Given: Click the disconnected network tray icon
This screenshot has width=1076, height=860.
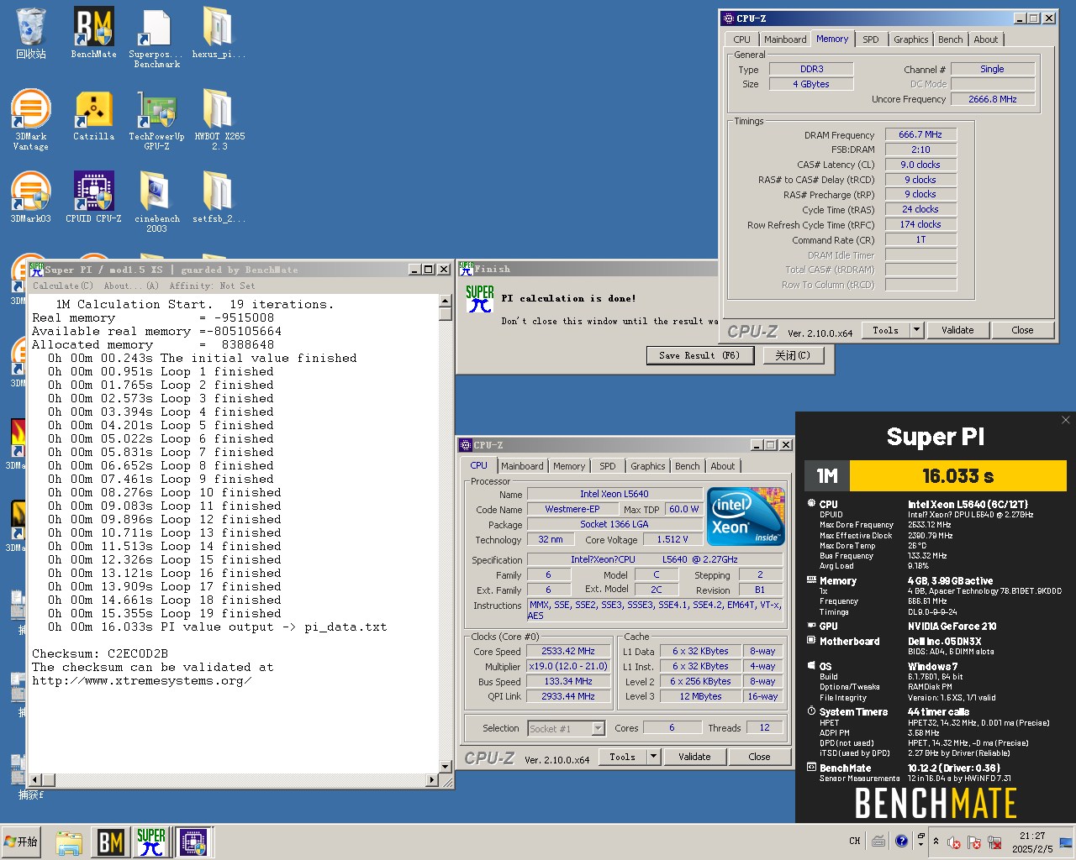Looking at the screenshot, I should 994,842.
